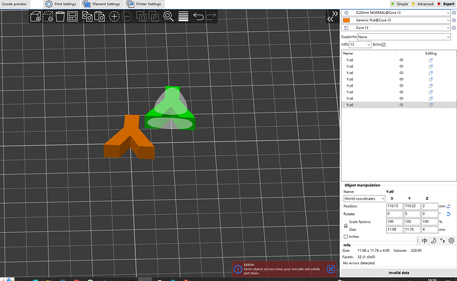Click the Add instance plus icon
This screenshot has height=281, width=457.
(115, 16)
